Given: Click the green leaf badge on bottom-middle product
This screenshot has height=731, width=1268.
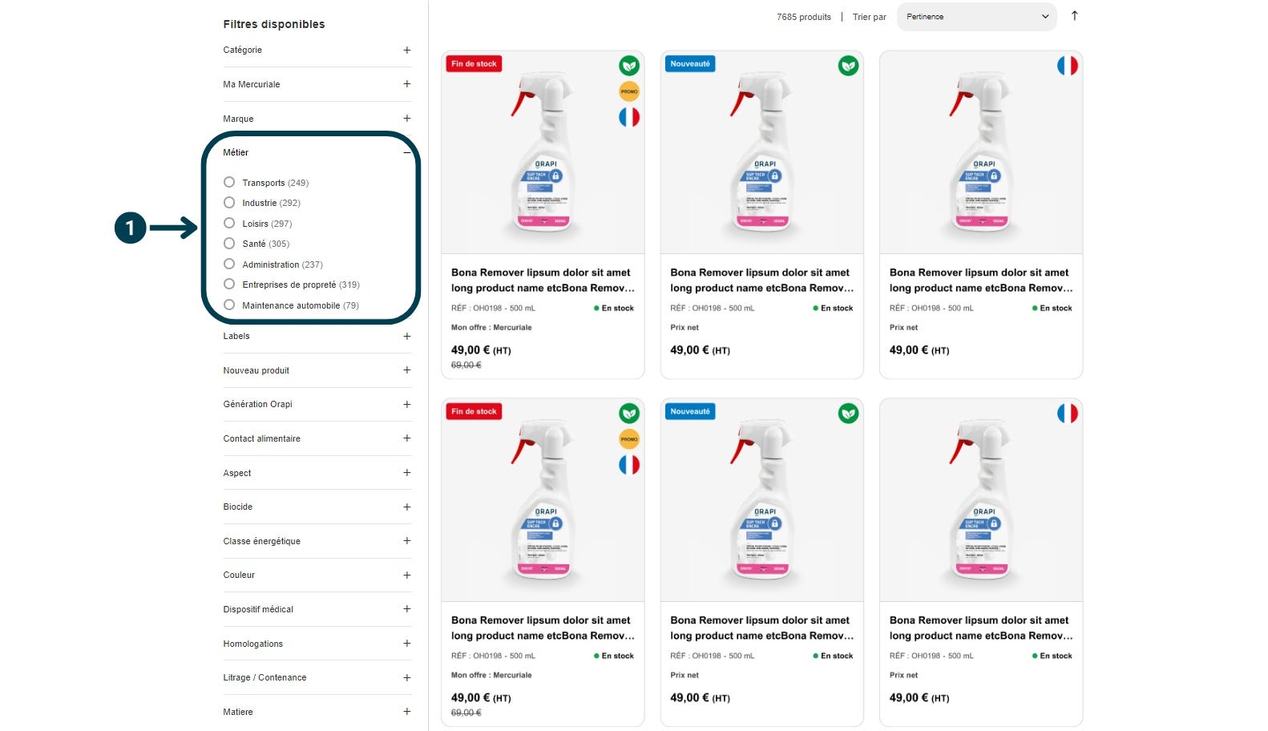Looking at the screenshot, I should (848, 414).
